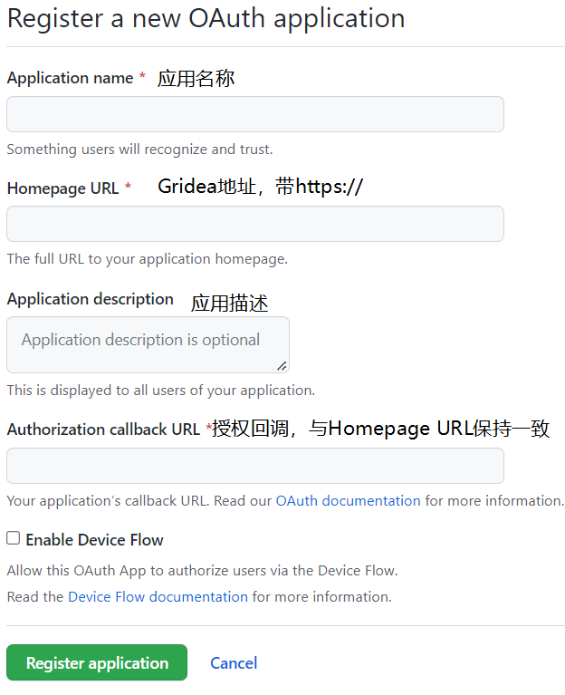Click the 'Authorization callback URL' label
Screen dimensions: 565x695
click(103, 430)
